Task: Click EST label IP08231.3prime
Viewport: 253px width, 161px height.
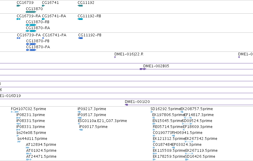Action: click(x=31, y=115)
